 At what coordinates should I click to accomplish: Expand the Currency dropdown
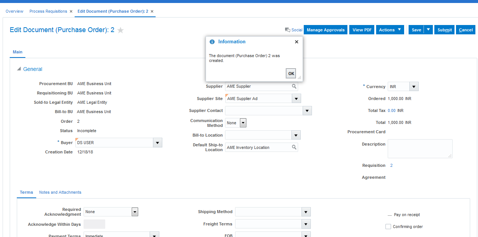pos(413,87)
